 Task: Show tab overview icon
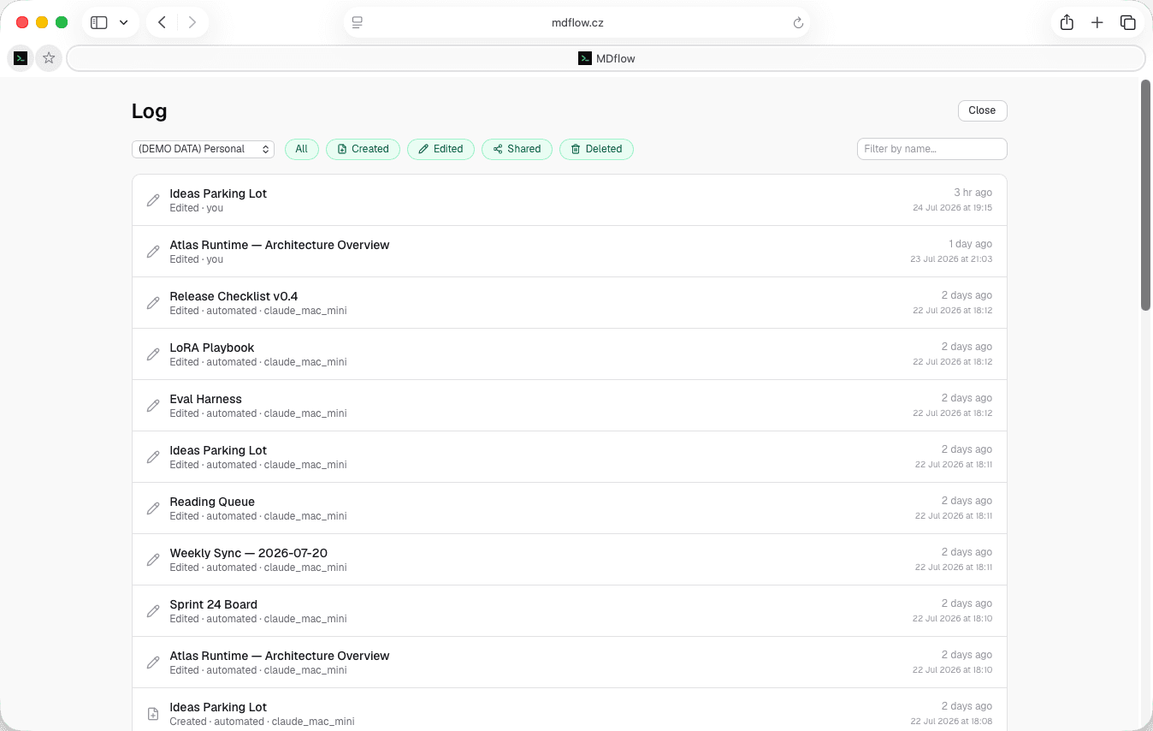(1128, 23)
